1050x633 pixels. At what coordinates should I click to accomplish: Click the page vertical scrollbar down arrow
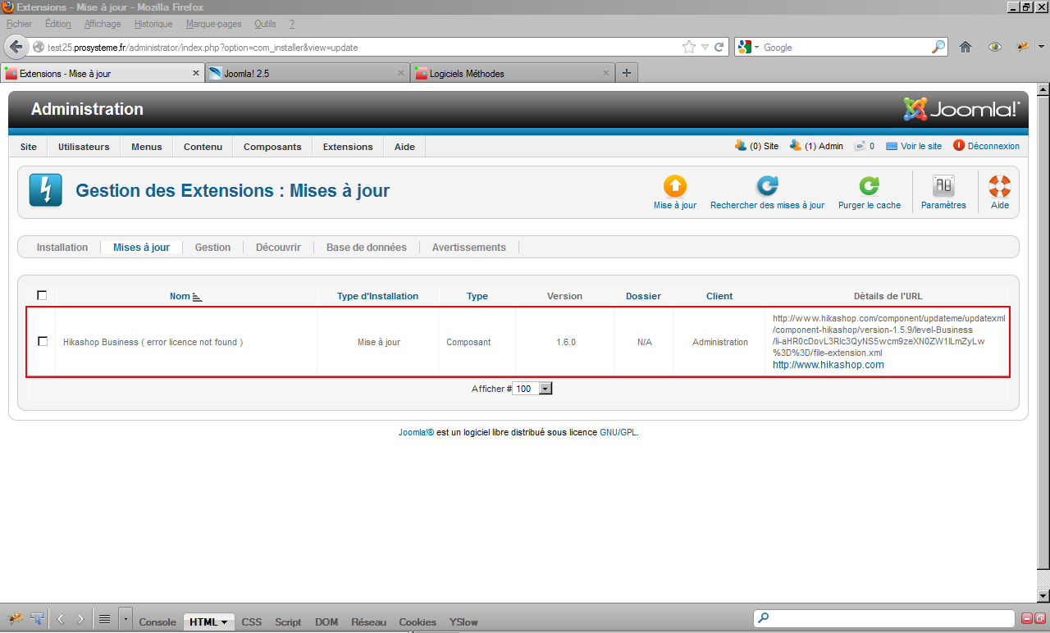pos(1043,596)
